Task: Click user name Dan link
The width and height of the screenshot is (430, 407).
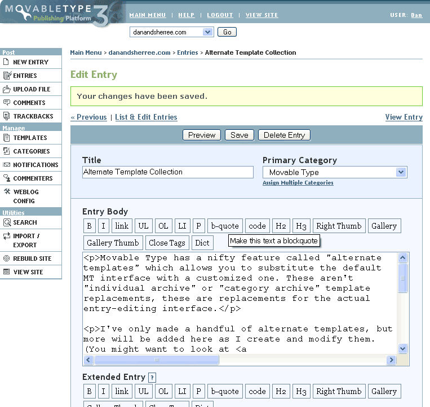Action: pyautogui.click(x=416, y=15)
